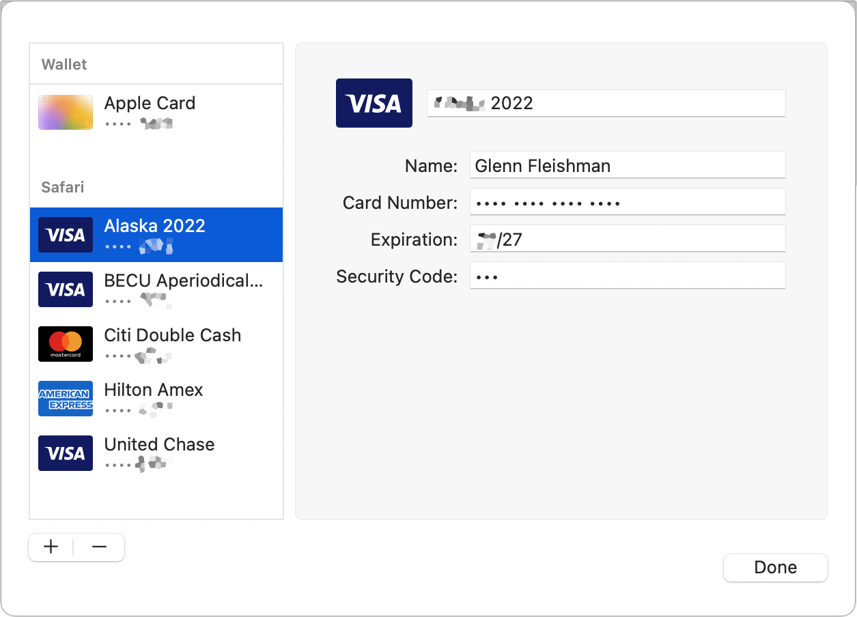The image size is (857, 617).
Task: Click the large Visa logo in detail pane
Action: 374,103
